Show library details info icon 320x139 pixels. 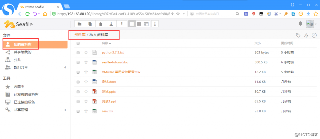point(155,24)
